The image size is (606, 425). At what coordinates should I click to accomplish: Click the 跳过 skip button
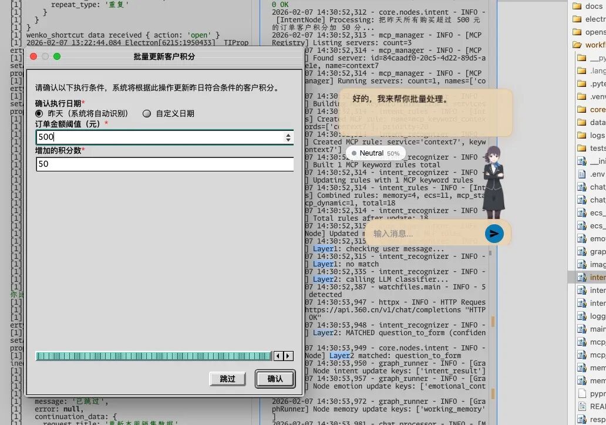tap(227, 379)
